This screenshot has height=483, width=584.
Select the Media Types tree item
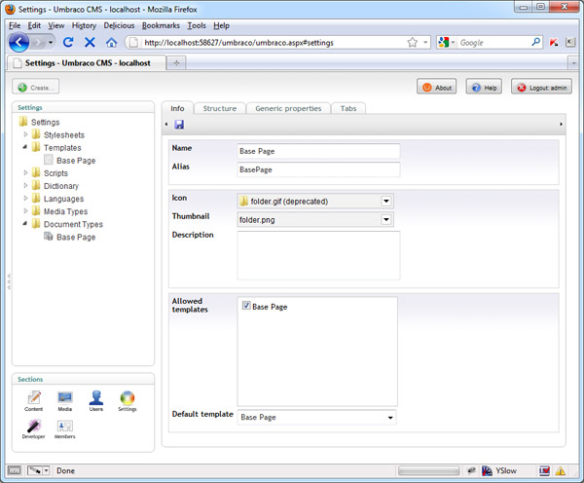[65, 211]
